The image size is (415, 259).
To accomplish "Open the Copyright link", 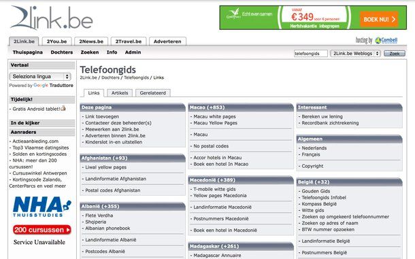I will tap(312, 166).
